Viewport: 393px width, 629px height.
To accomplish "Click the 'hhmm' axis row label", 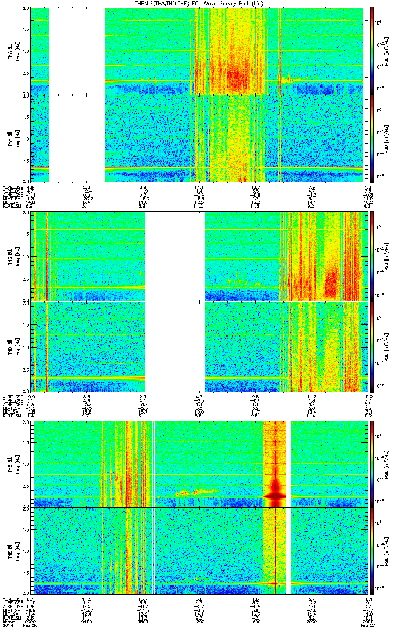I will pyautogui.click(x=8, y=622).
